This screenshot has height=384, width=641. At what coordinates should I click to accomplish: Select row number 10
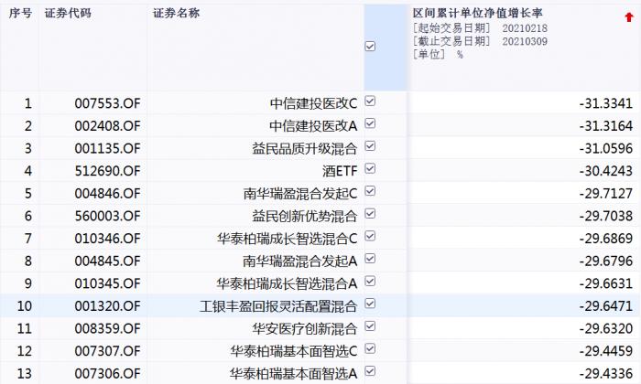24,305
